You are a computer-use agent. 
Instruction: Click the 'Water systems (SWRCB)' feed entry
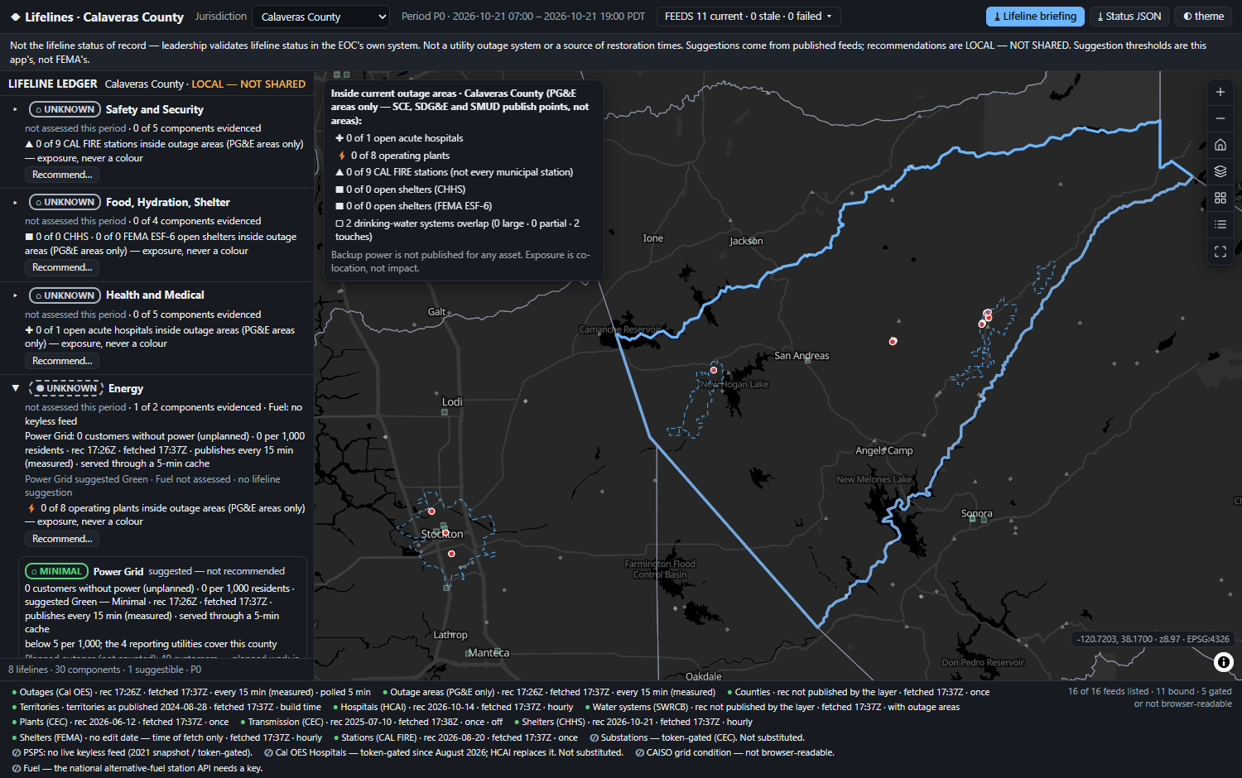(773, 707)
